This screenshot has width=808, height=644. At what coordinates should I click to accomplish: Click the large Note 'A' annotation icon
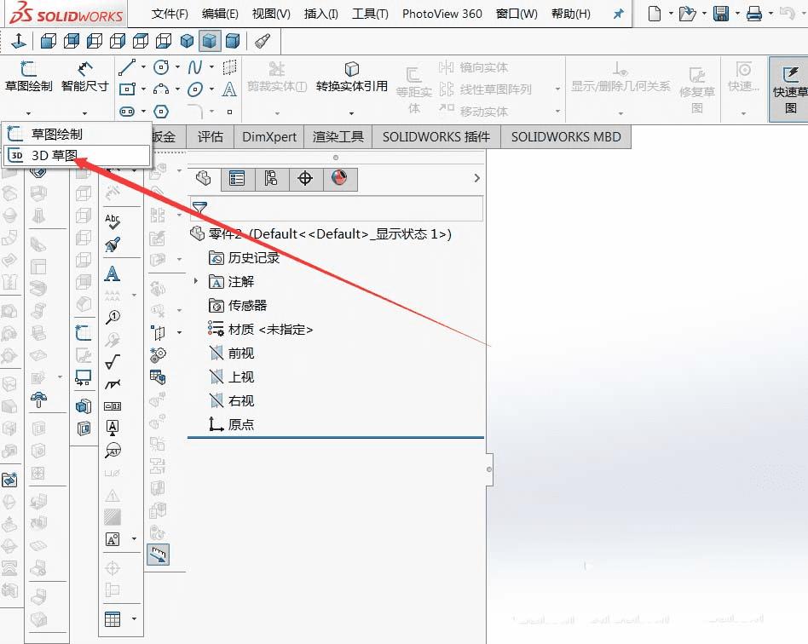click(112, 273)
